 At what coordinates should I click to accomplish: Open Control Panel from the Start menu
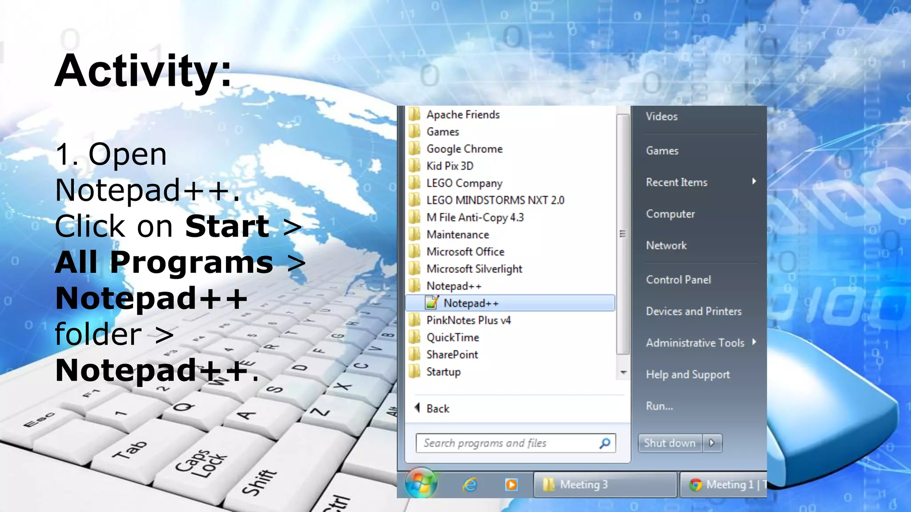[x=678, y=280]
